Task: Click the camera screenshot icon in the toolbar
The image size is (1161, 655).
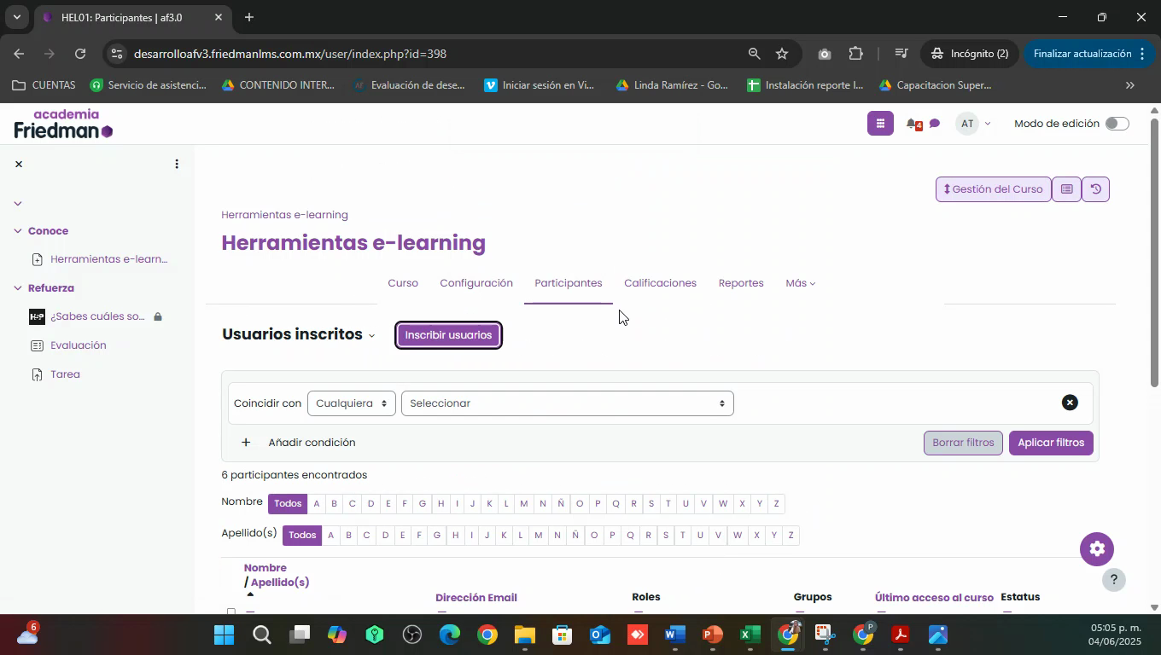Action: pos(824,54)
